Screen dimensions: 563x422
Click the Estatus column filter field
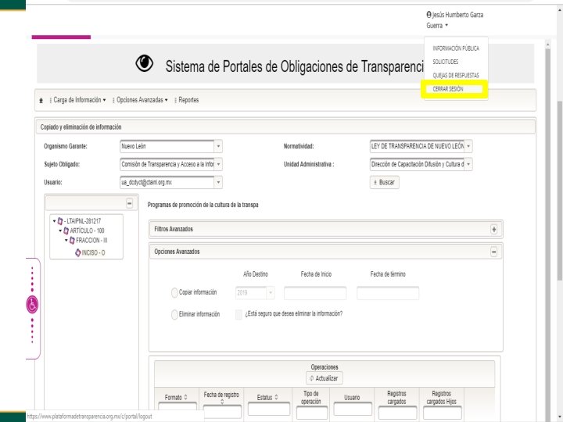[x=268, y=409]
